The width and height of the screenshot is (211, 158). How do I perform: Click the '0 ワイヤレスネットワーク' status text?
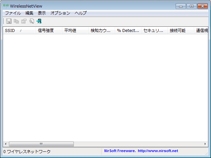pos(27,152)
